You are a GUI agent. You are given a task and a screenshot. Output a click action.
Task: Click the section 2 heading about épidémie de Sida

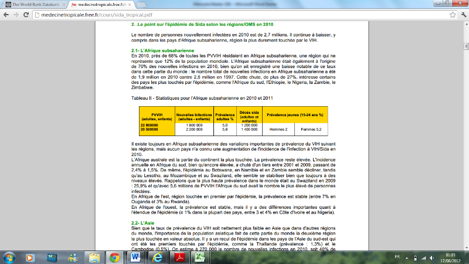click(202, 24)
